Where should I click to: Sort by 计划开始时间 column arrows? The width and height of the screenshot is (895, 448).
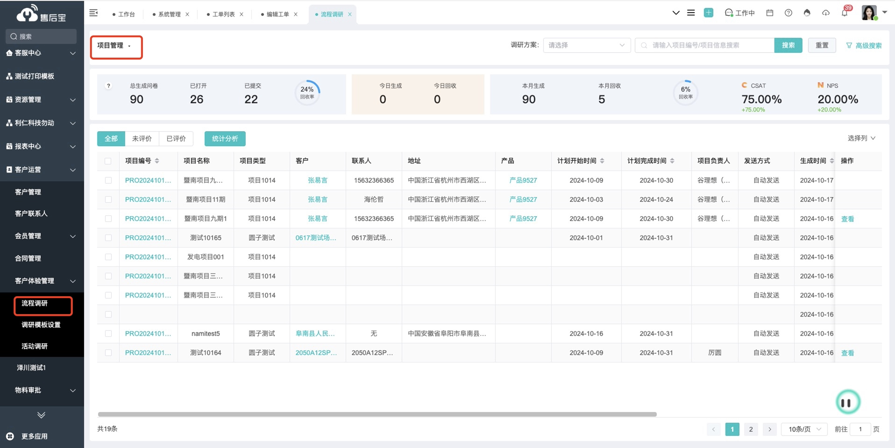click(x=602, y=161)
